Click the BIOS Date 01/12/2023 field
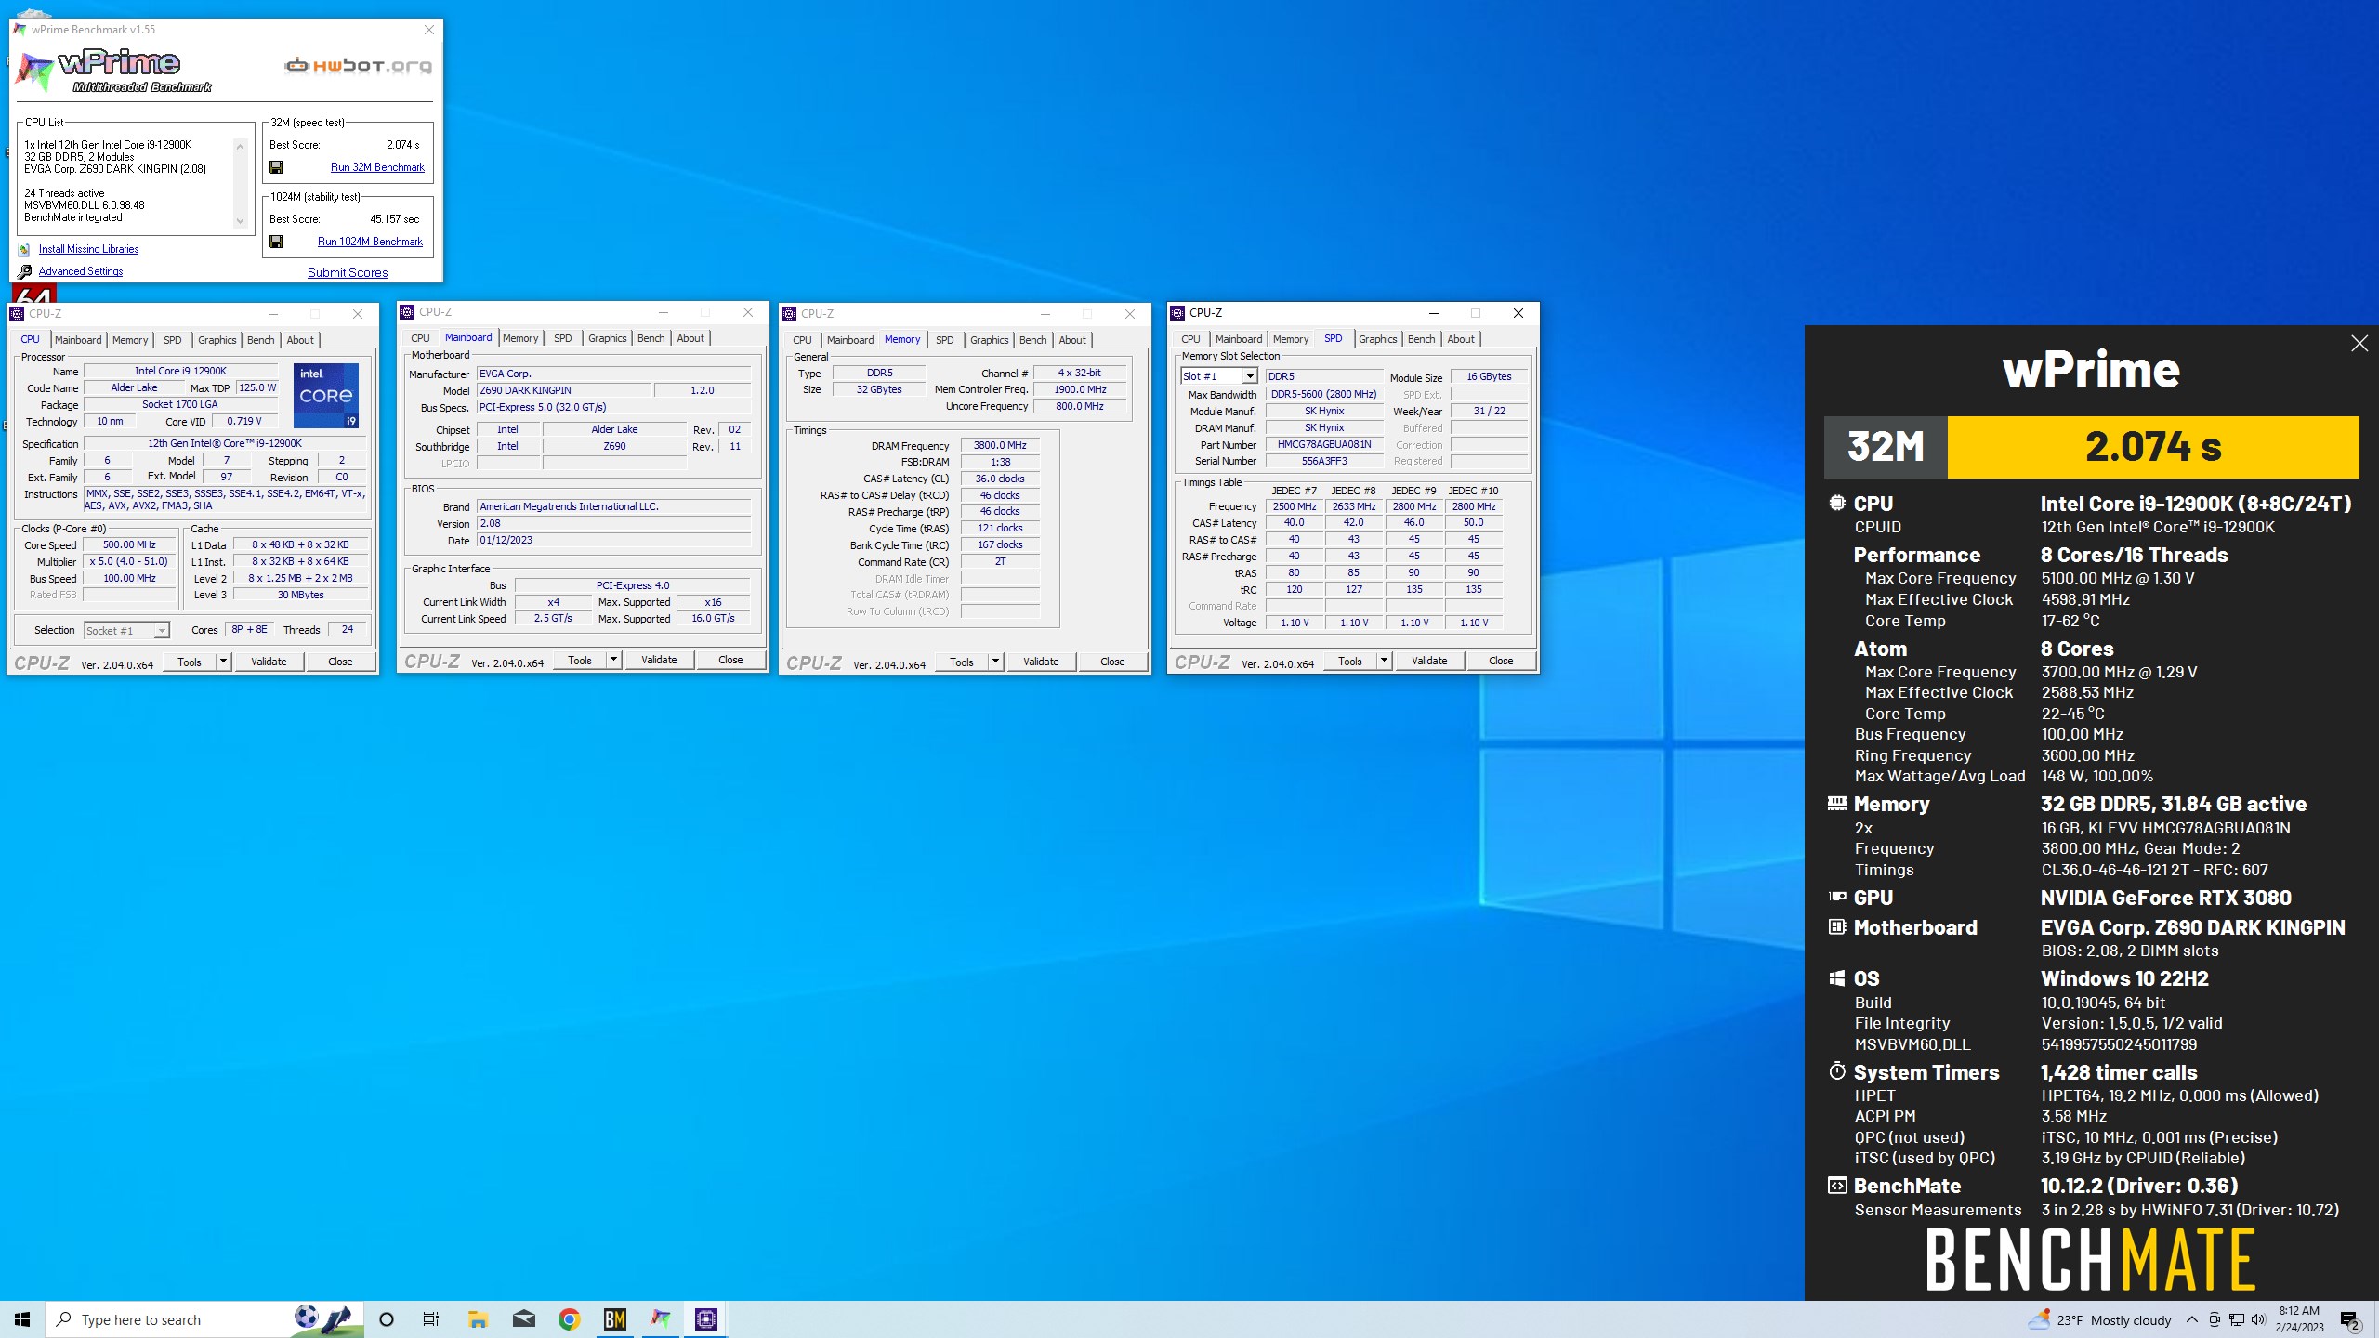2379x1338 pixels. tap(613, 540)
